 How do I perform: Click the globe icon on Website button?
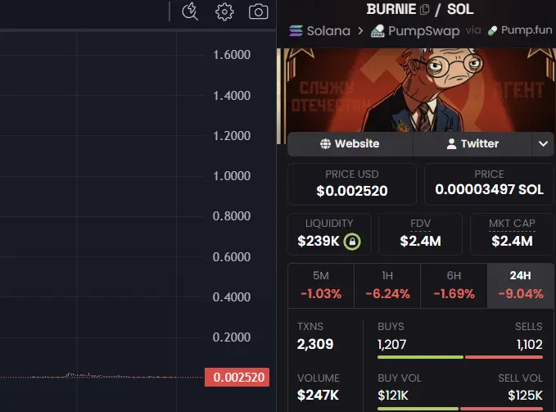(325, 143)
